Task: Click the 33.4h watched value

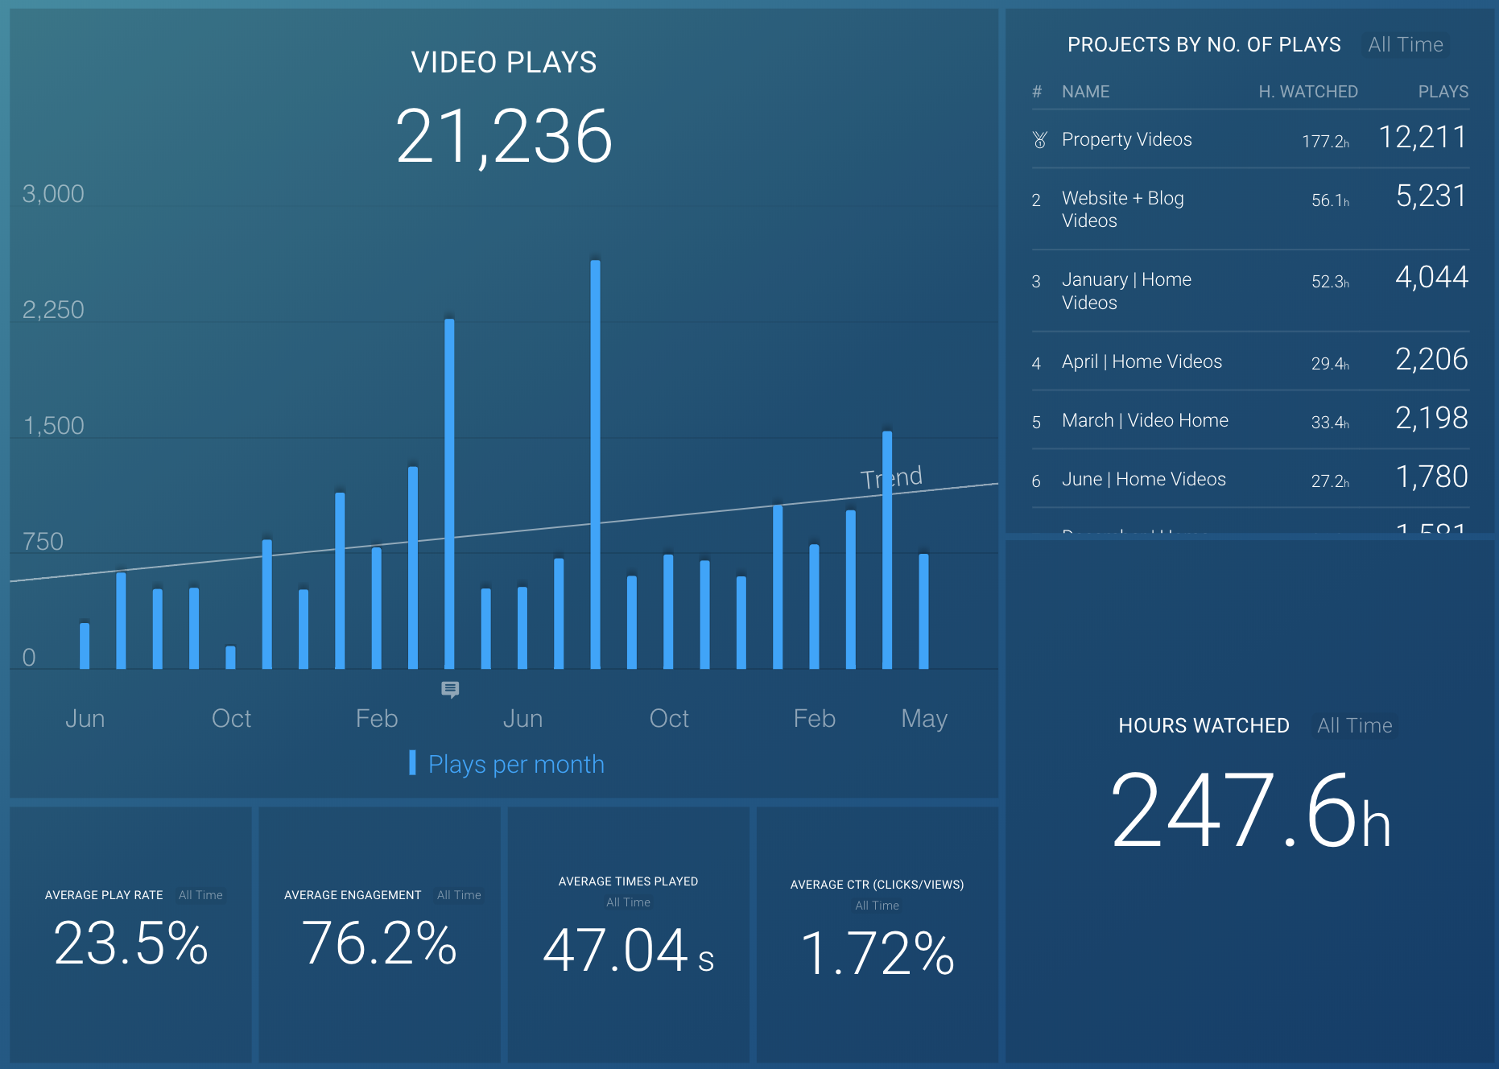Action: [x=1330, y=423]
